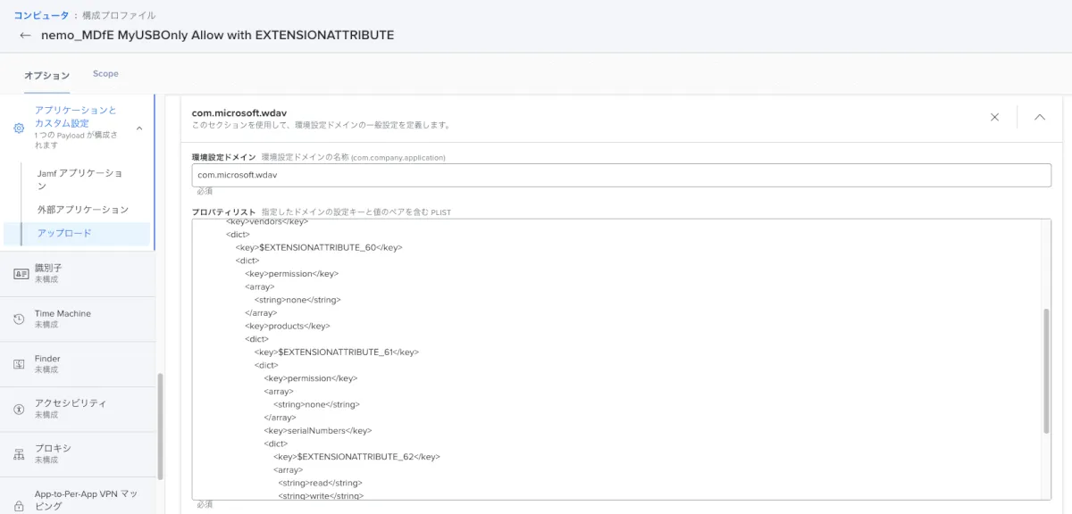Click the profile name heading text
The height and width of the screenshot is (514, 1072).
(218, 35)
